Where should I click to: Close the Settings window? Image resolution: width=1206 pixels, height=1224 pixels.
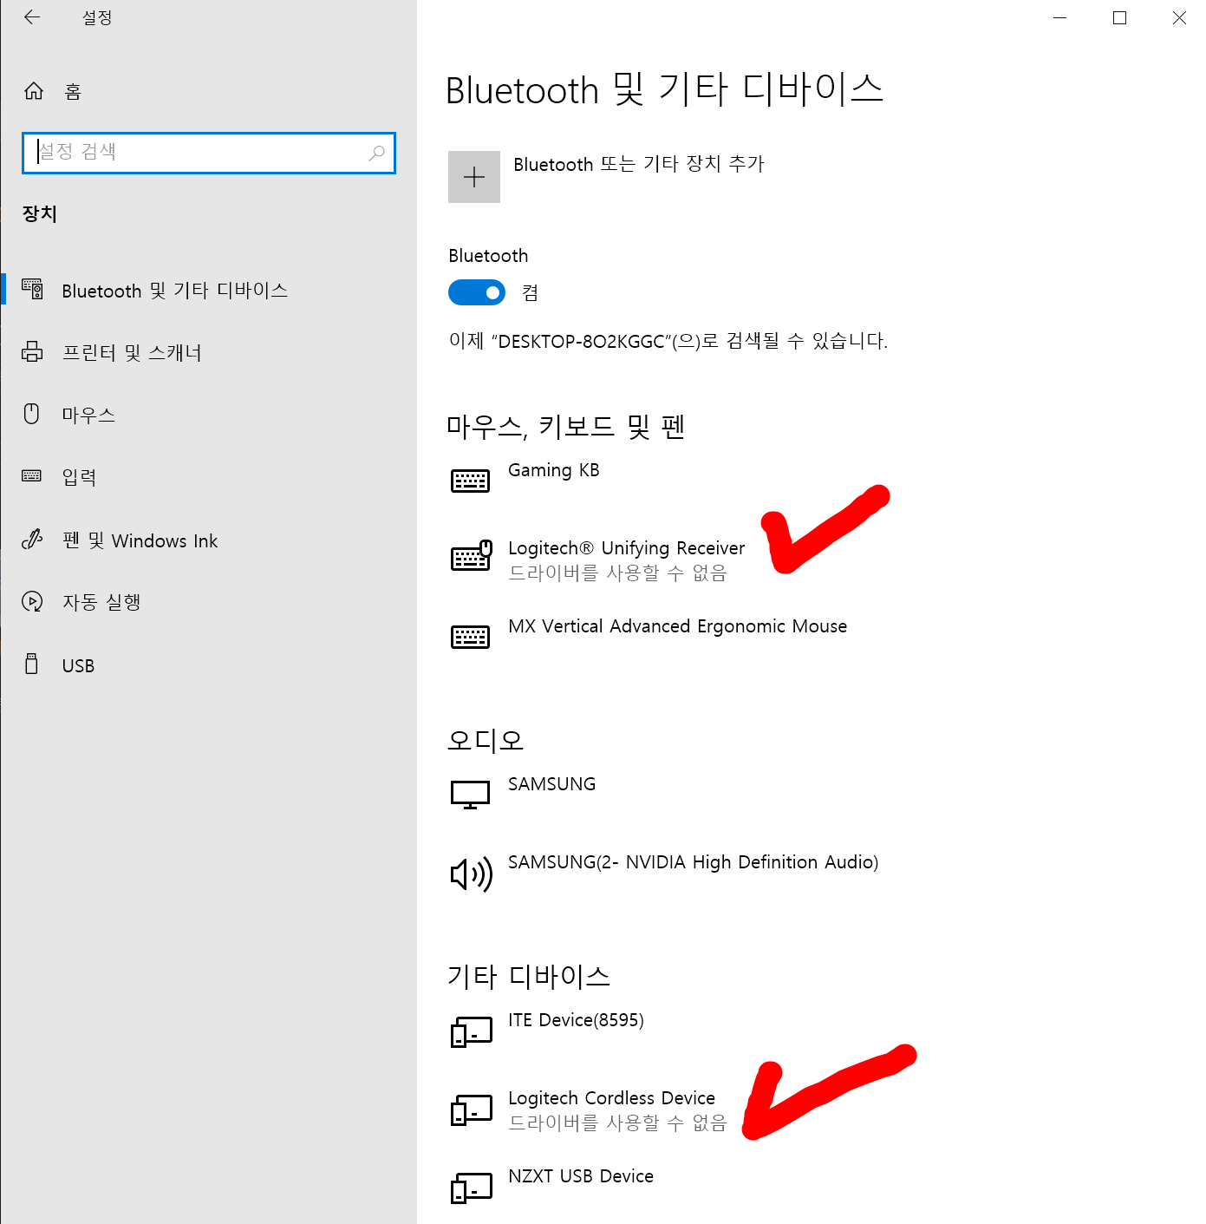(1179, 17)
